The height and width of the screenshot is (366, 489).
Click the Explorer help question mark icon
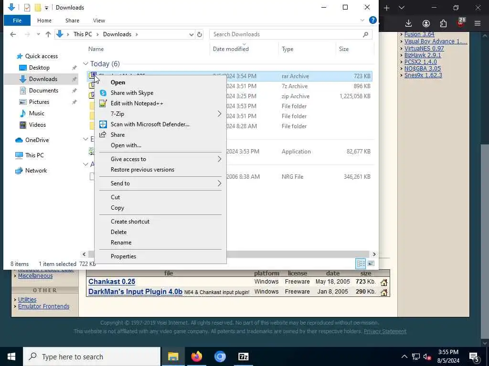pos(372,20)
